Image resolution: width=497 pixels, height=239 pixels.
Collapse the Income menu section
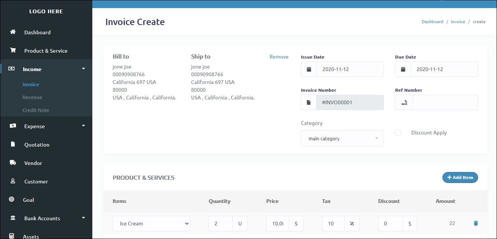pyautogui.click(x=83, y=69)
